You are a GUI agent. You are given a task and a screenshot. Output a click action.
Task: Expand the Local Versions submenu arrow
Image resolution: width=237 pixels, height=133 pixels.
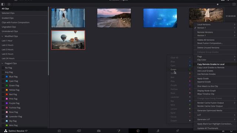(234, 24)
